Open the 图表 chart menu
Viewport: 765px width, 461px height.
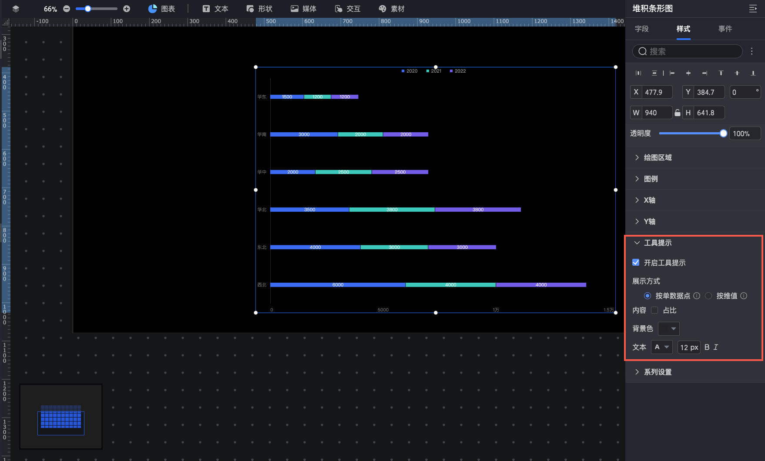click(161, 9)
